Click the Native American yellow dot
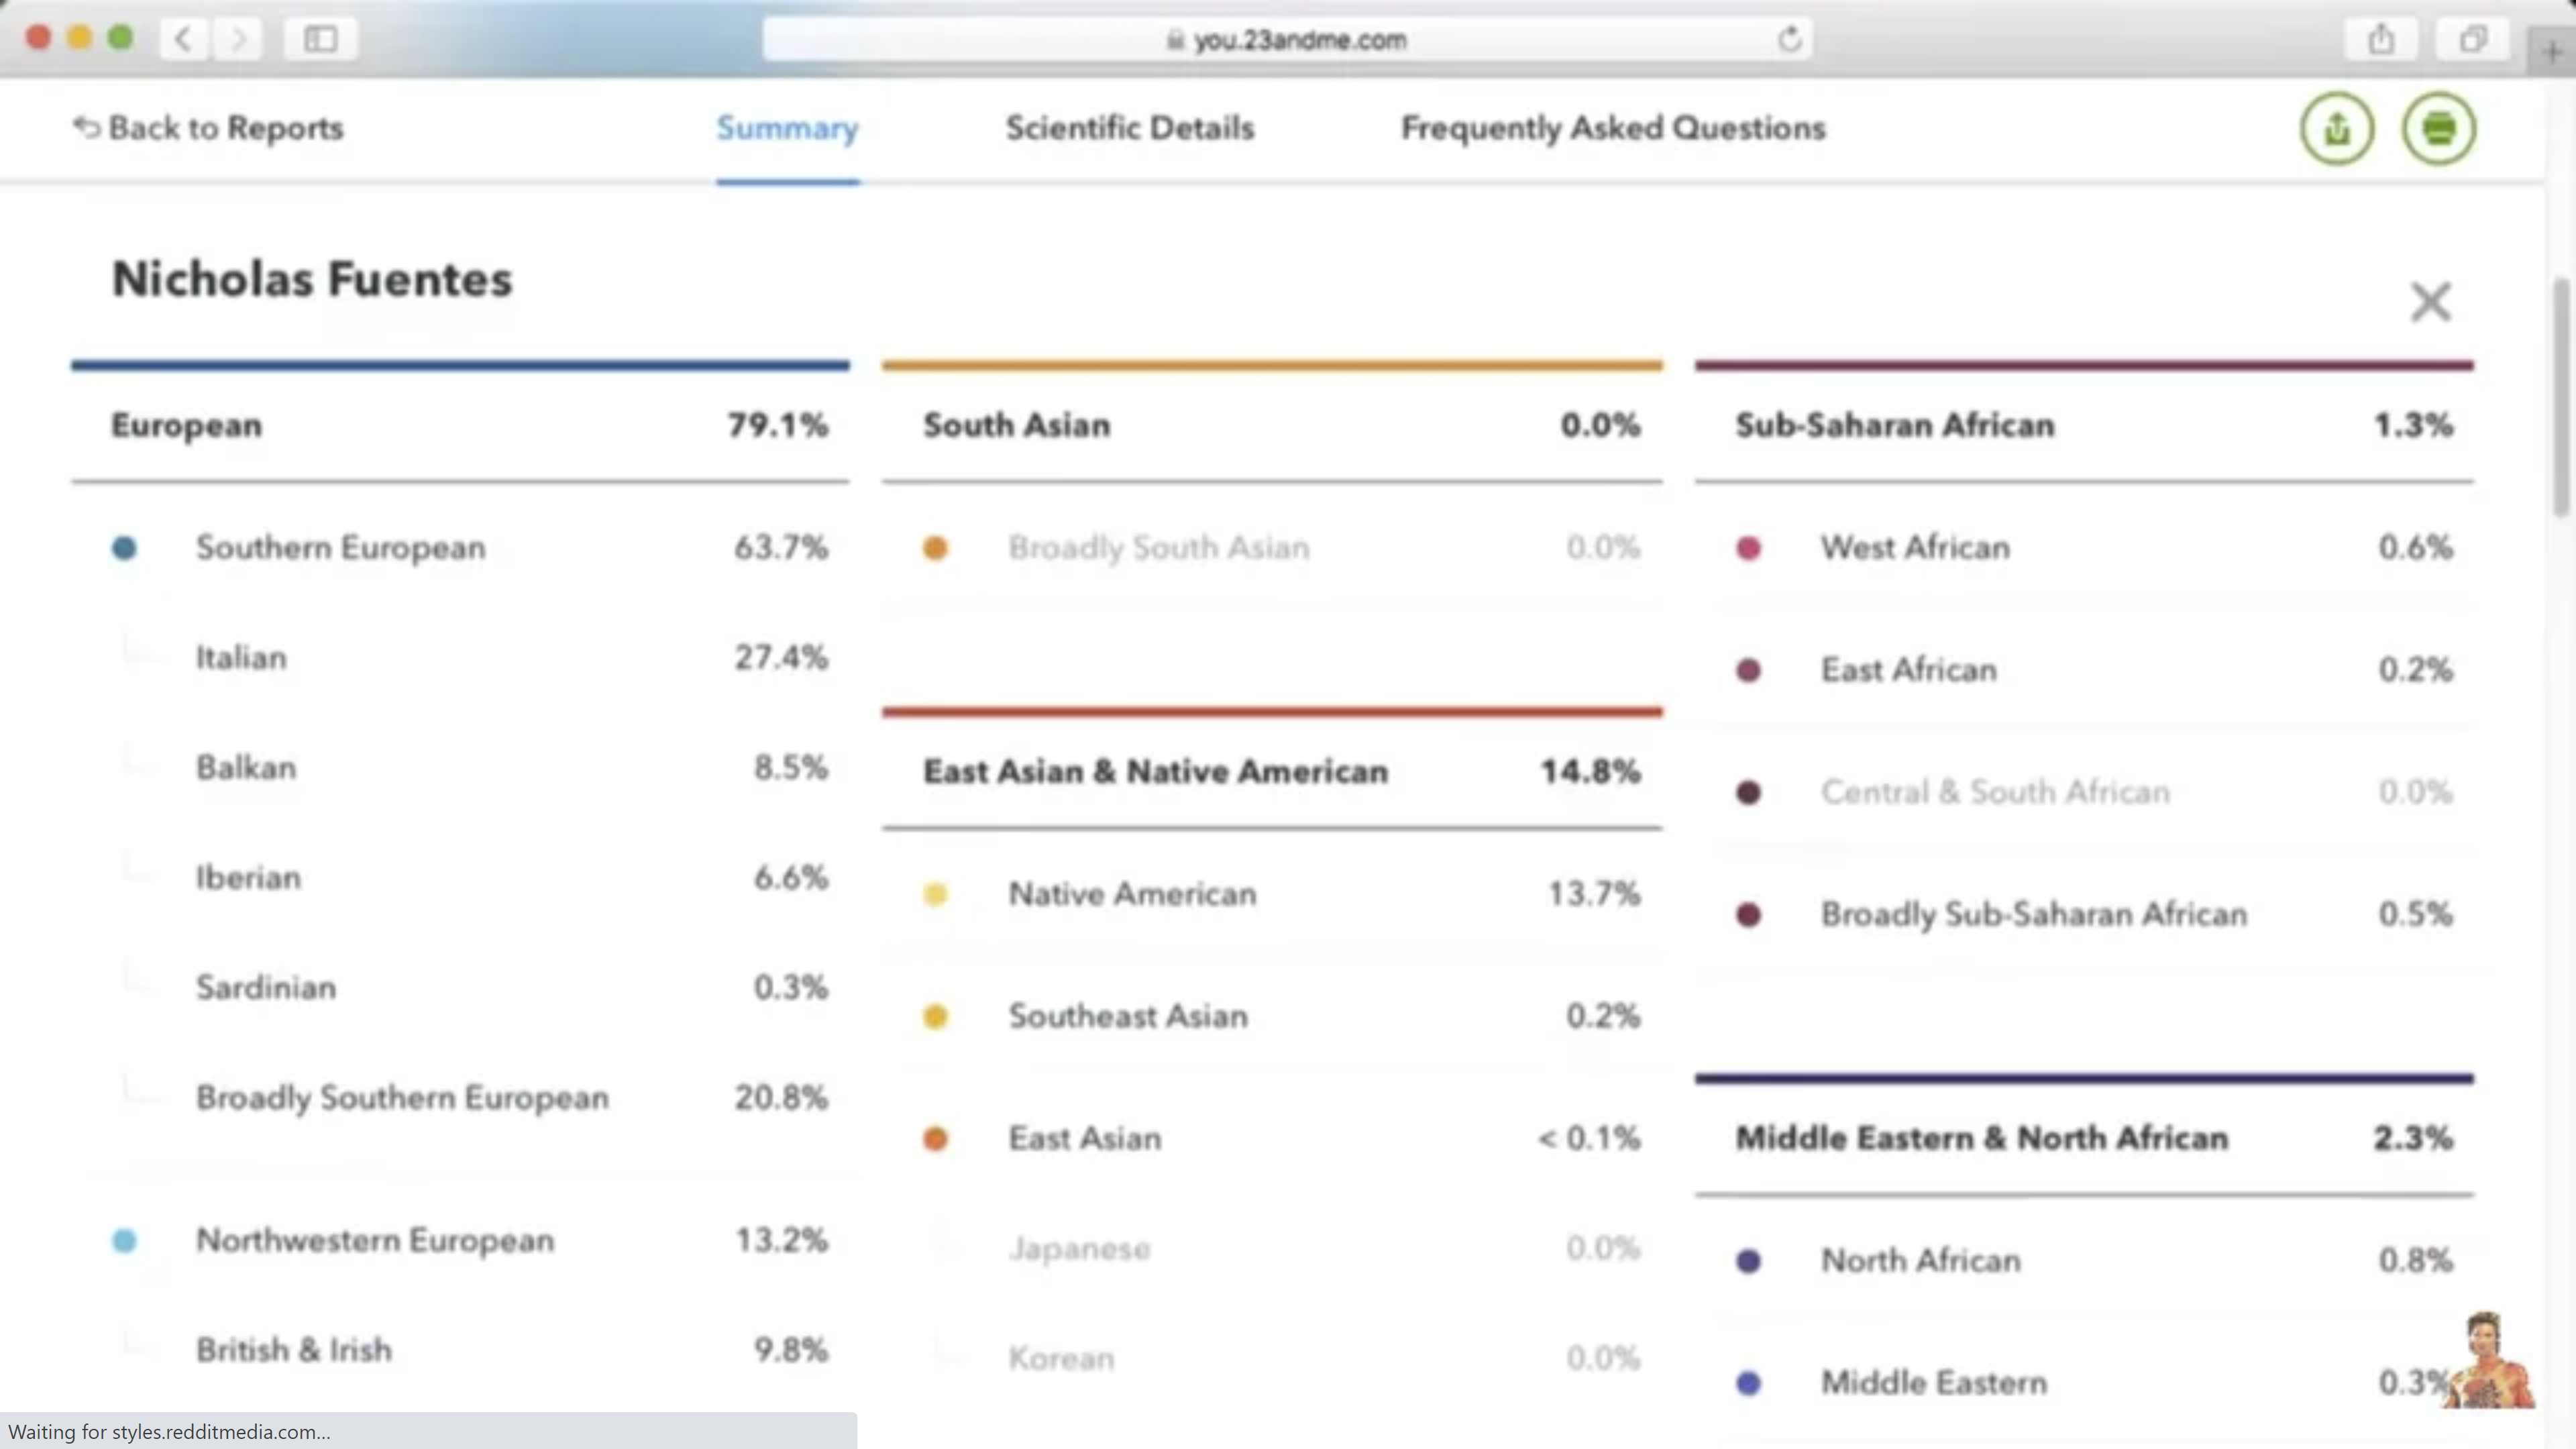This screenshot has width=2576, height=1449. (x=935, y=894)
